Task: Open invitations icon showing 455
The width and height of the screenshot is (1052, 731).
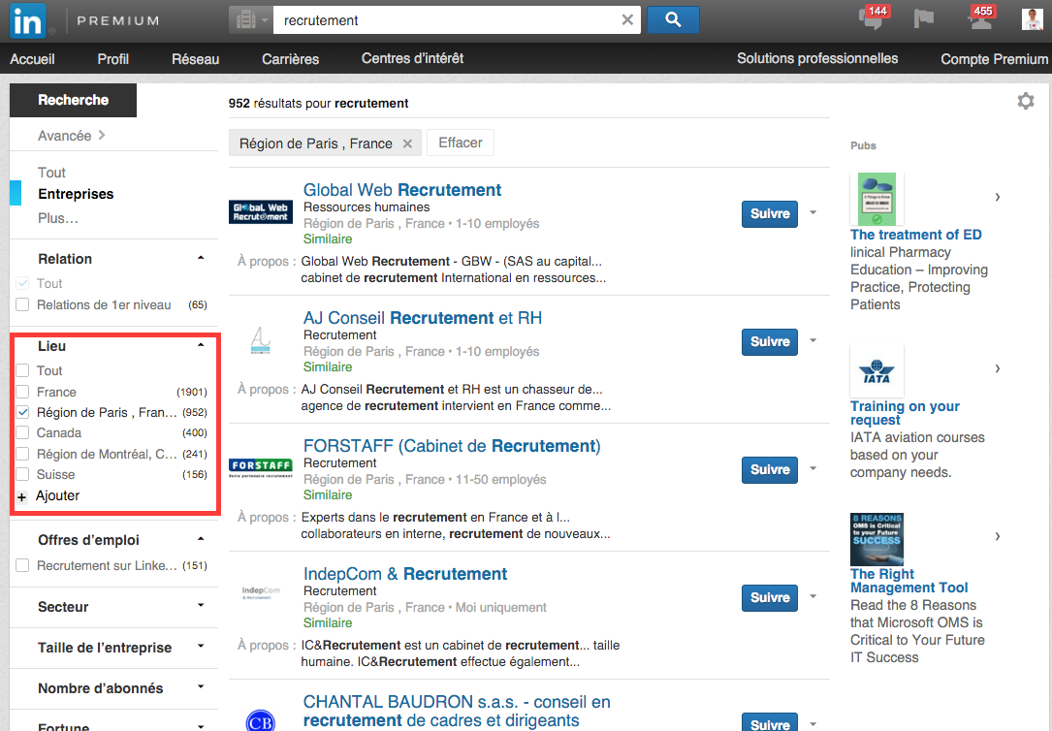Action: tap(981, 19)
